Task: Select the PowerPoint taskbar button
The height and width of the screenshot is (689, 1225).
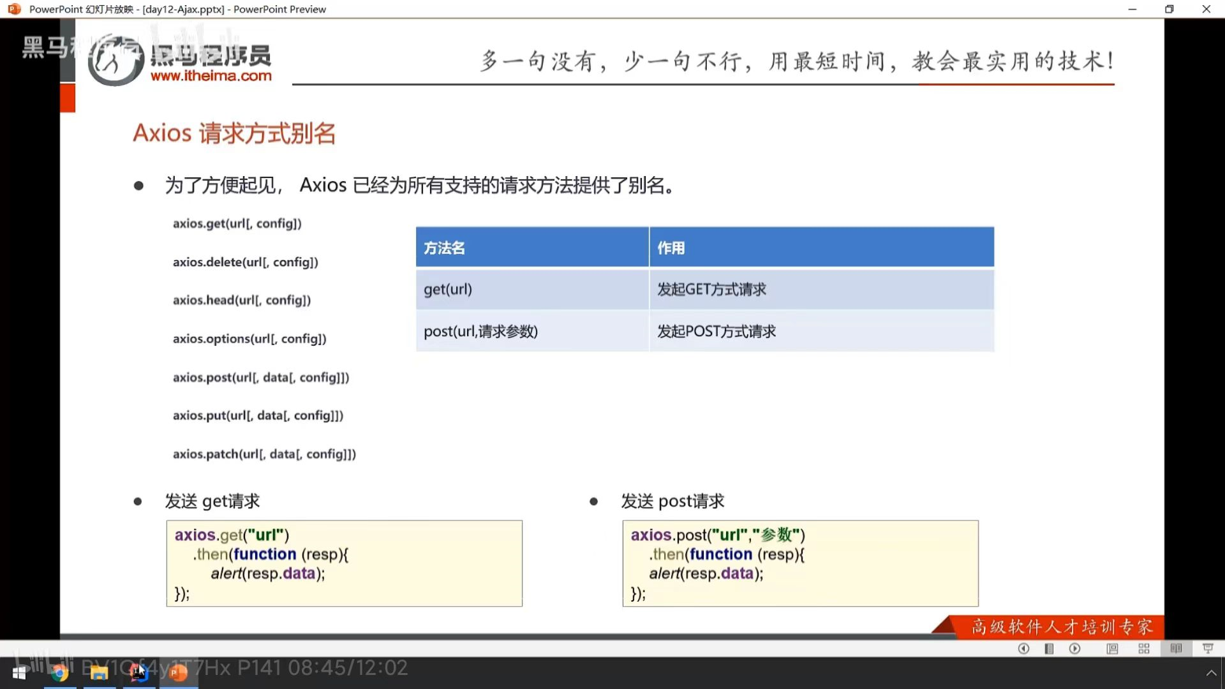Action: 179,672
